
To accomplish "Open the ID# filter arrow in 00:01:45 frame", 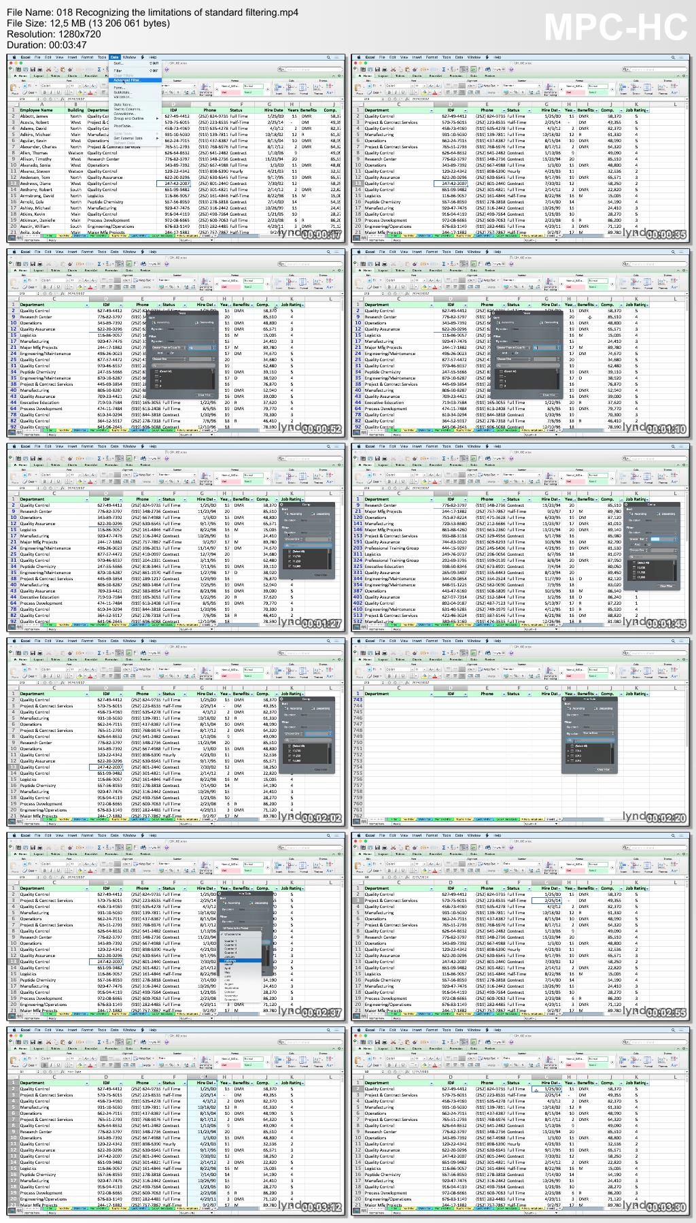I will point(466,499).
